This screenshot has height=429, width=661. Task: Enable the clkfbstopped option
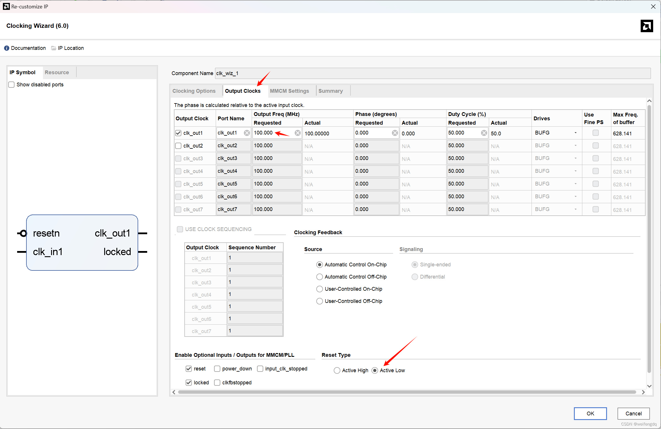pyautogui.click(x=217, y=383)
